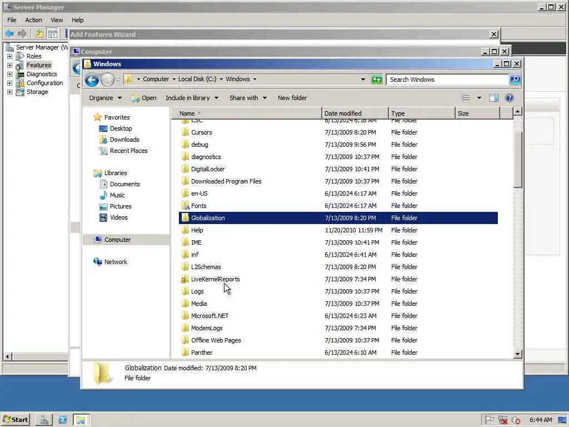Click the change view icon
The height and width of the screenshot is (427, 569).
pos(466,98)
